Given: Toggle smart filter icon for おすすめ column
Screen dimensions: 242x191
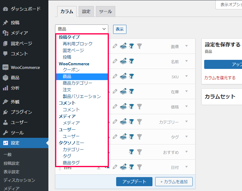Looking at the screenshot, I should [x=131, y=152].
